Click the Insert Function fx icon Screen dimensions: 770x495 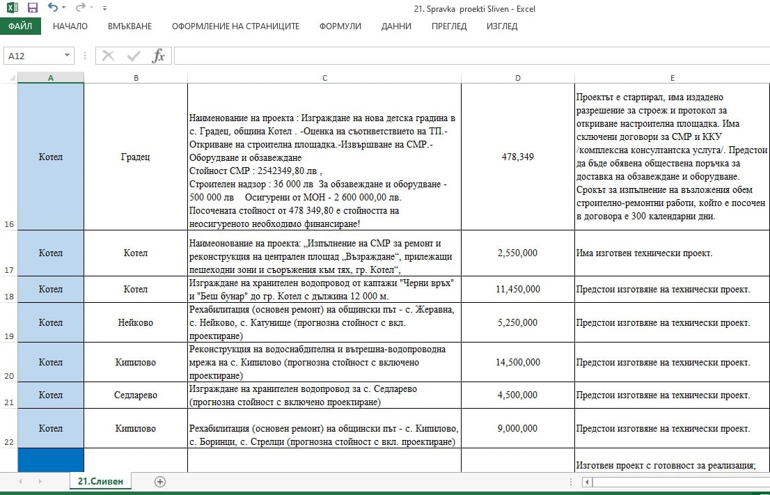coord(159,56)
